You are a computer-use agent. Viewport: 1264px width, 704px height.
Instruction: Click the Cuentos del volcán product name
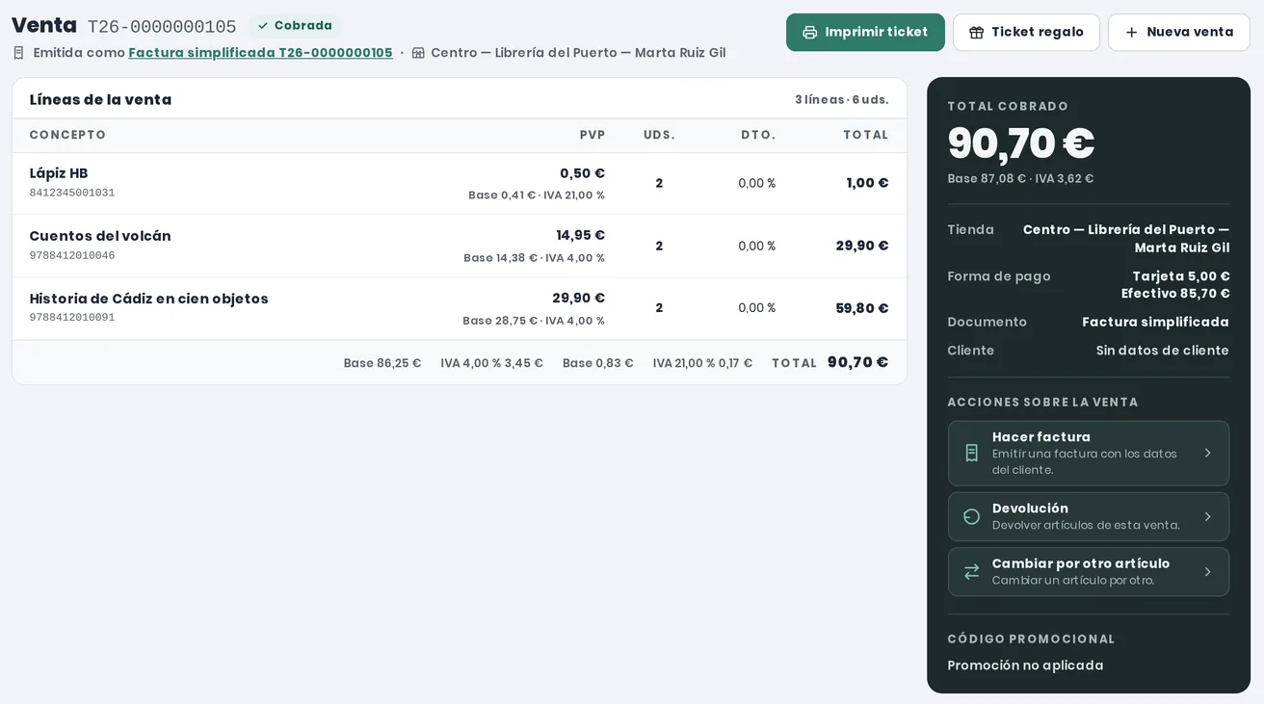(100, 236)
